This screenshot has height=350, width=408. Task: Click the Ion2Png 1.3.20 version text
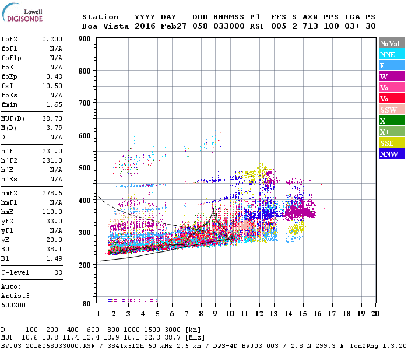(x=378, y=345)
